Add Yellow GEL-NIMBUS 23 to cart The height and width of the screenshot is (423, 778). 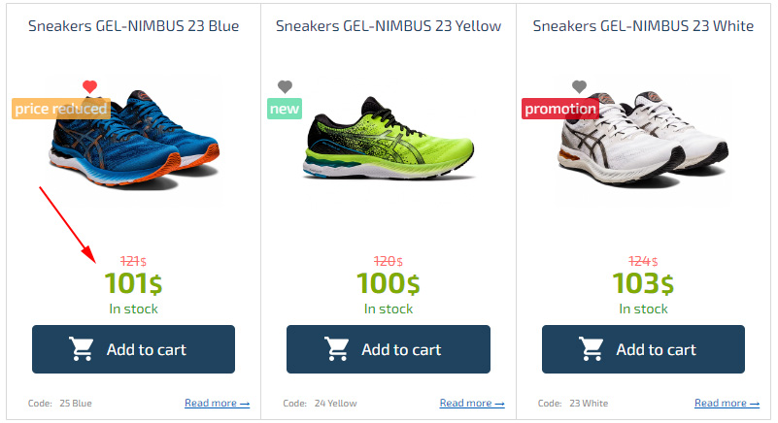coord(389,349)
